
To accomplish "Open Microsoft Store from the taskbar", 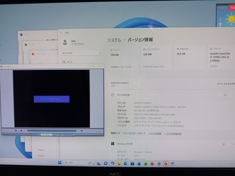I will pos(132,164).
